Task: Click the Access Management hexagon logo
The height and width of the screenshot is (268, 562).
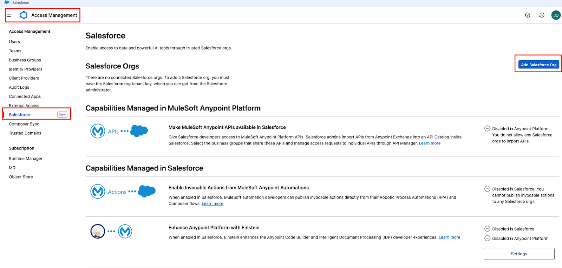Action: (24, 15)
